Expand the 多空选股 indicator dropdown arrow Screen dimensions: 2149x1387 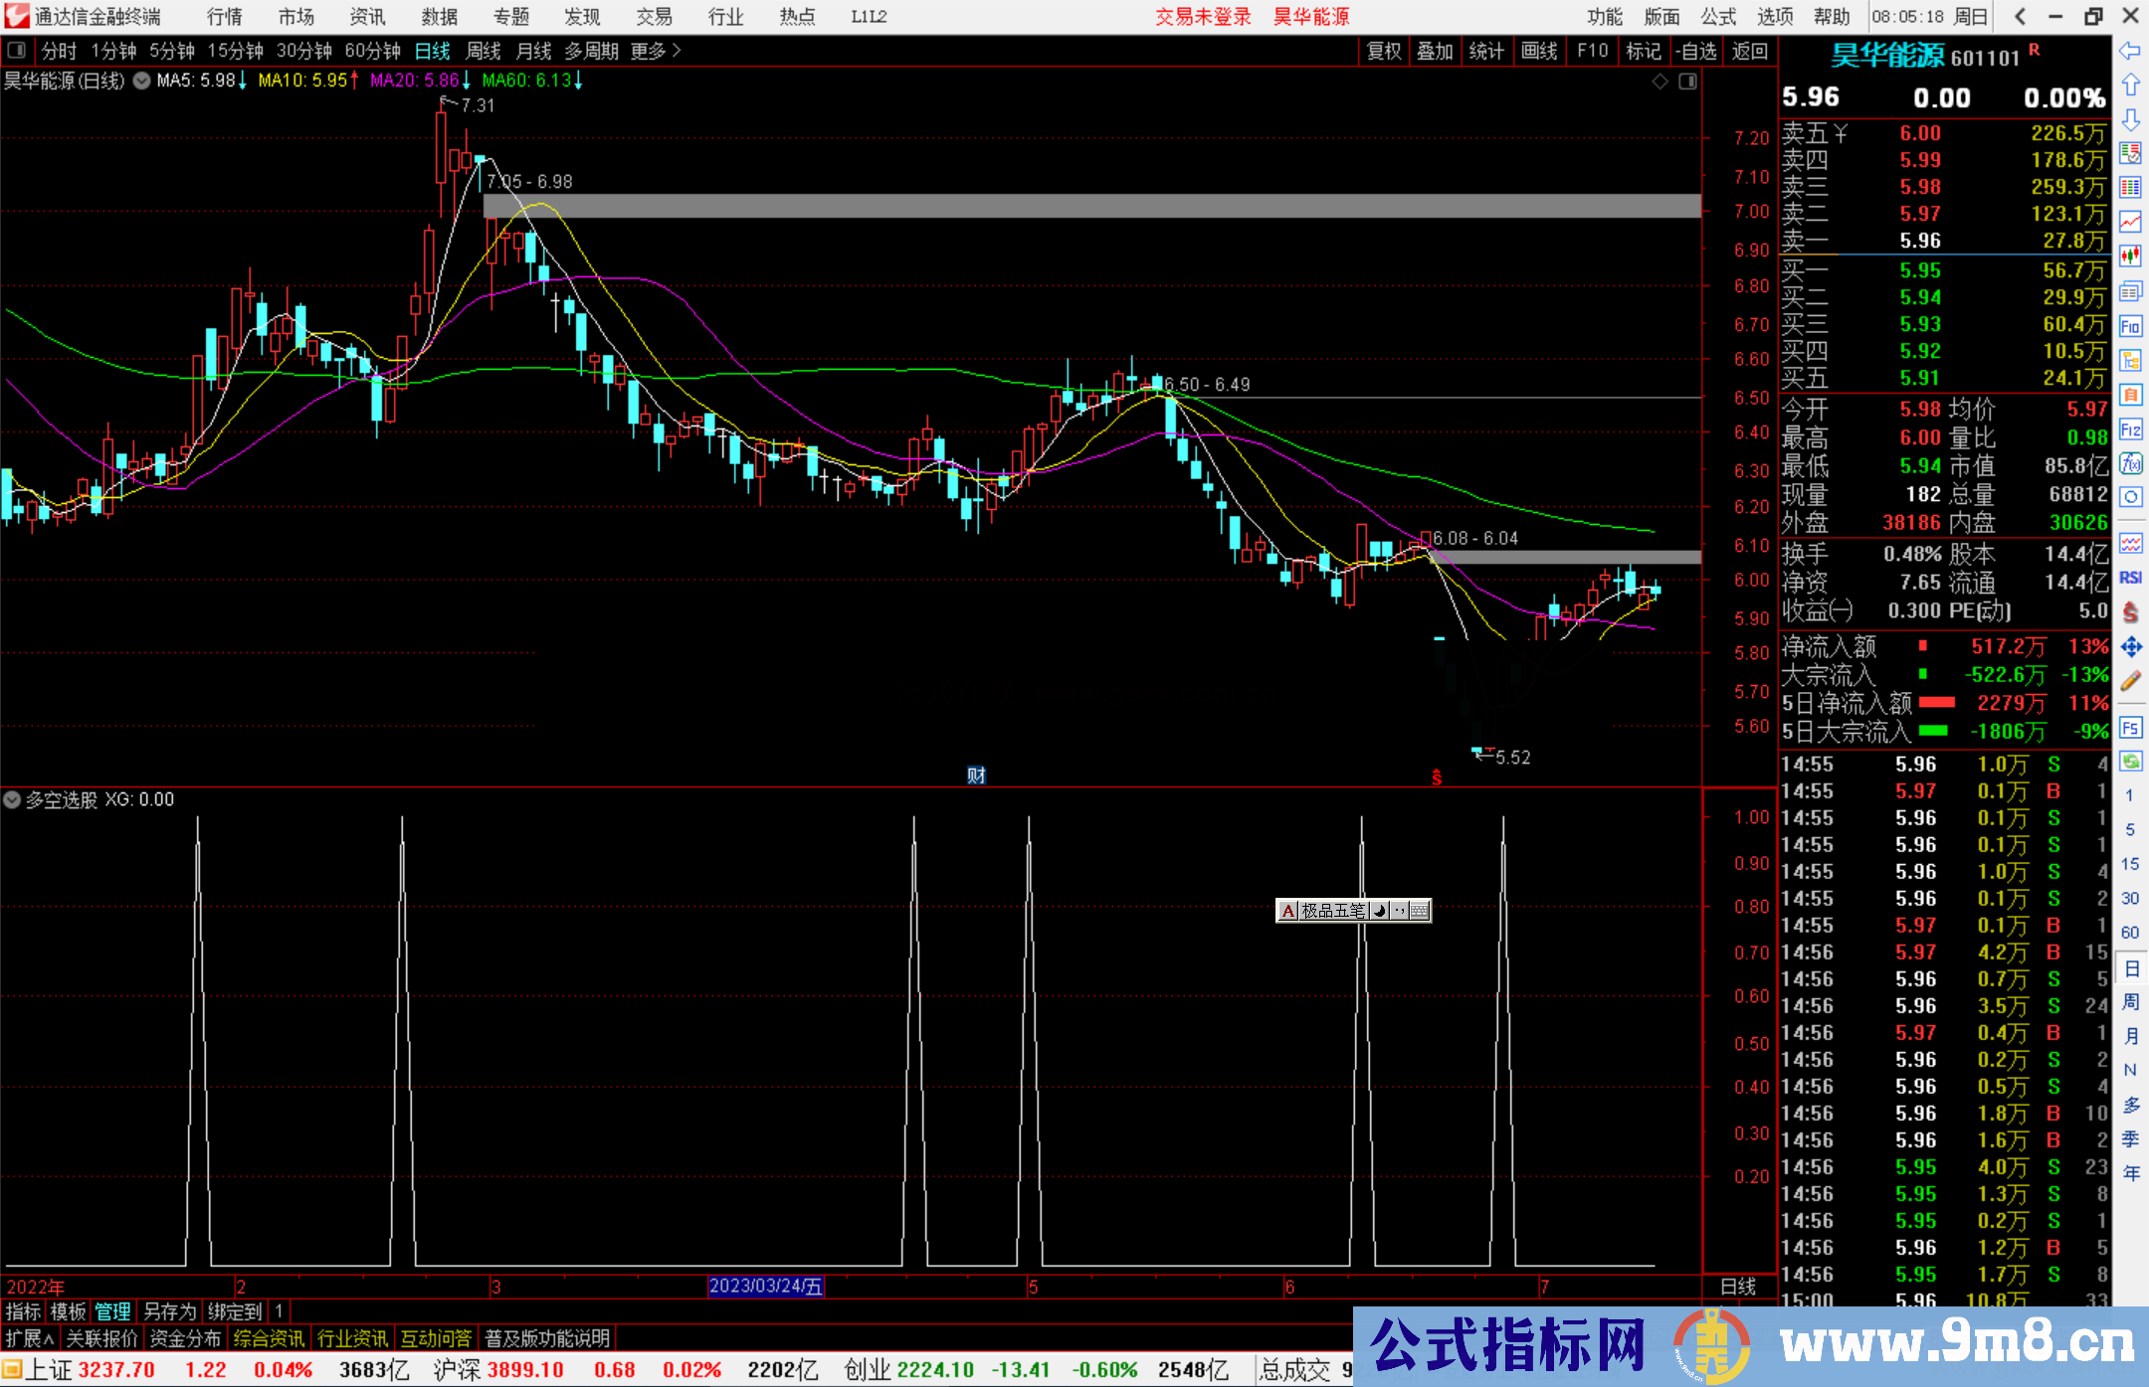pos(12,799)
